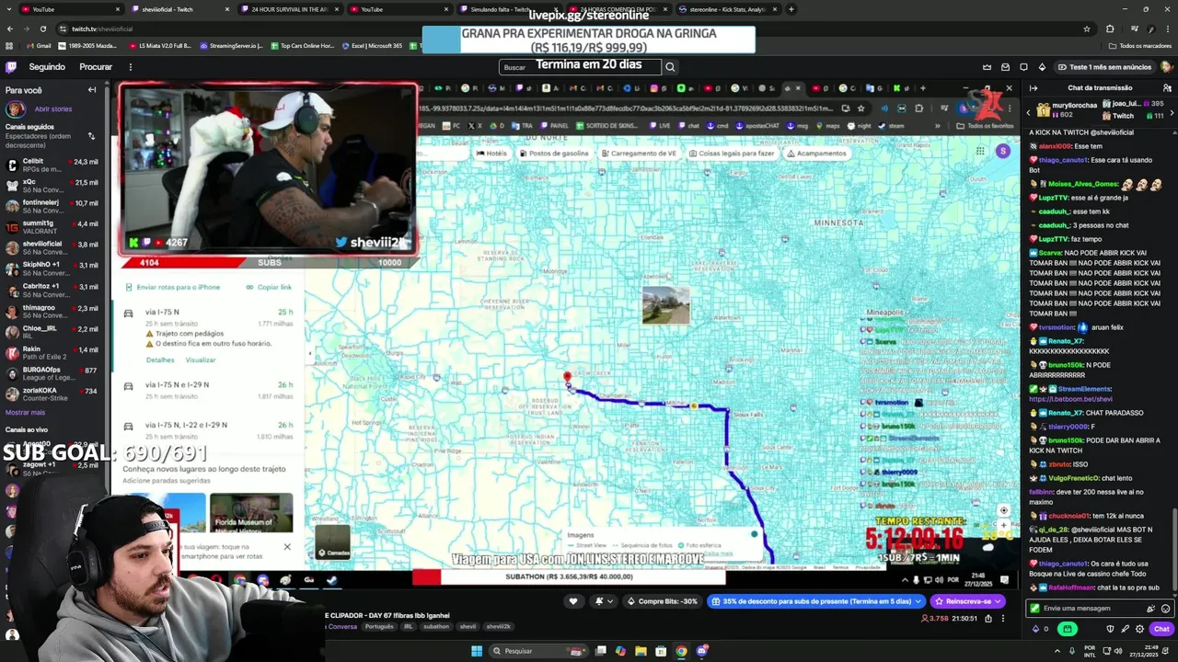
Task: Open zorlaKOKA channel in sidebar
Action: click(52, 394)
